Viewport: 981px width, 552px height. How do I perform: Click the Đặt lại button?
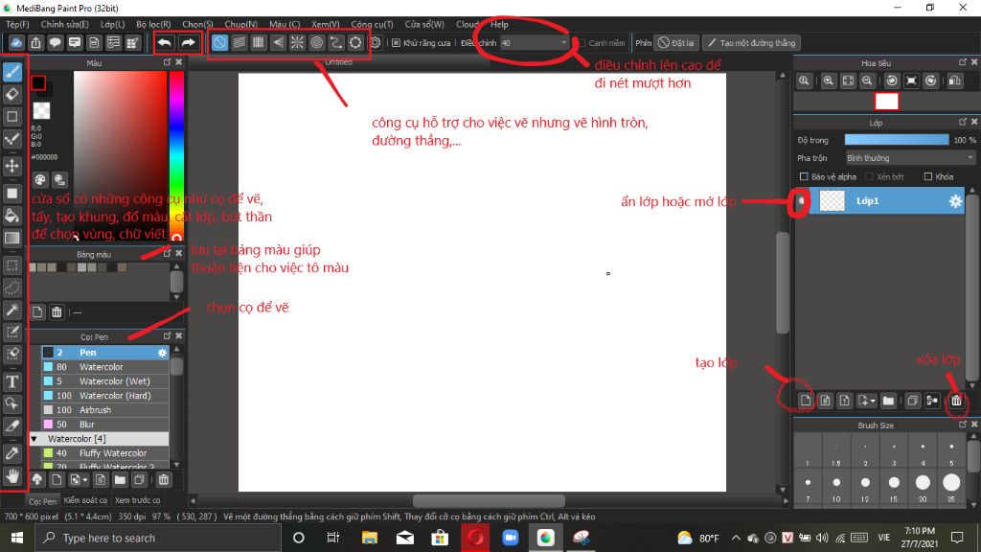(x=676, y=42)
